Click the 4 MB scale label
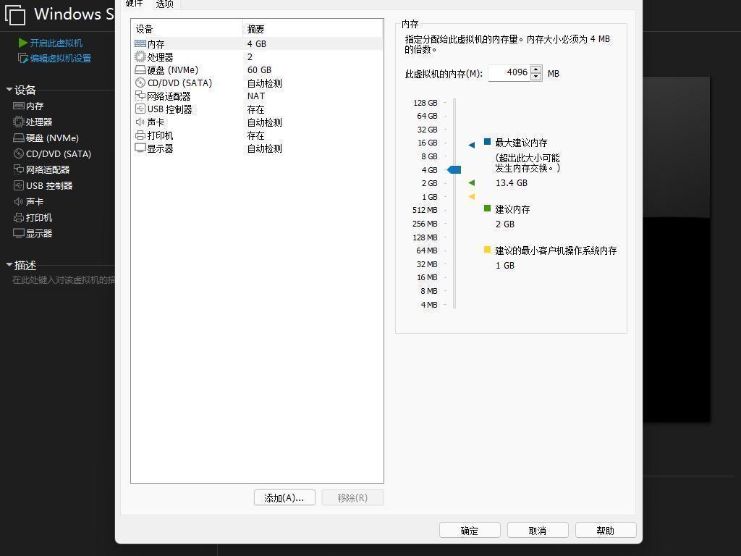 tap(429, 305)
